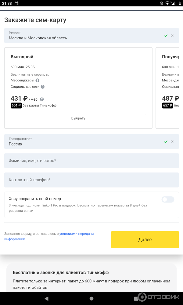Focus the Фамилия, имя, отчество input field

(x=91, y=161)
